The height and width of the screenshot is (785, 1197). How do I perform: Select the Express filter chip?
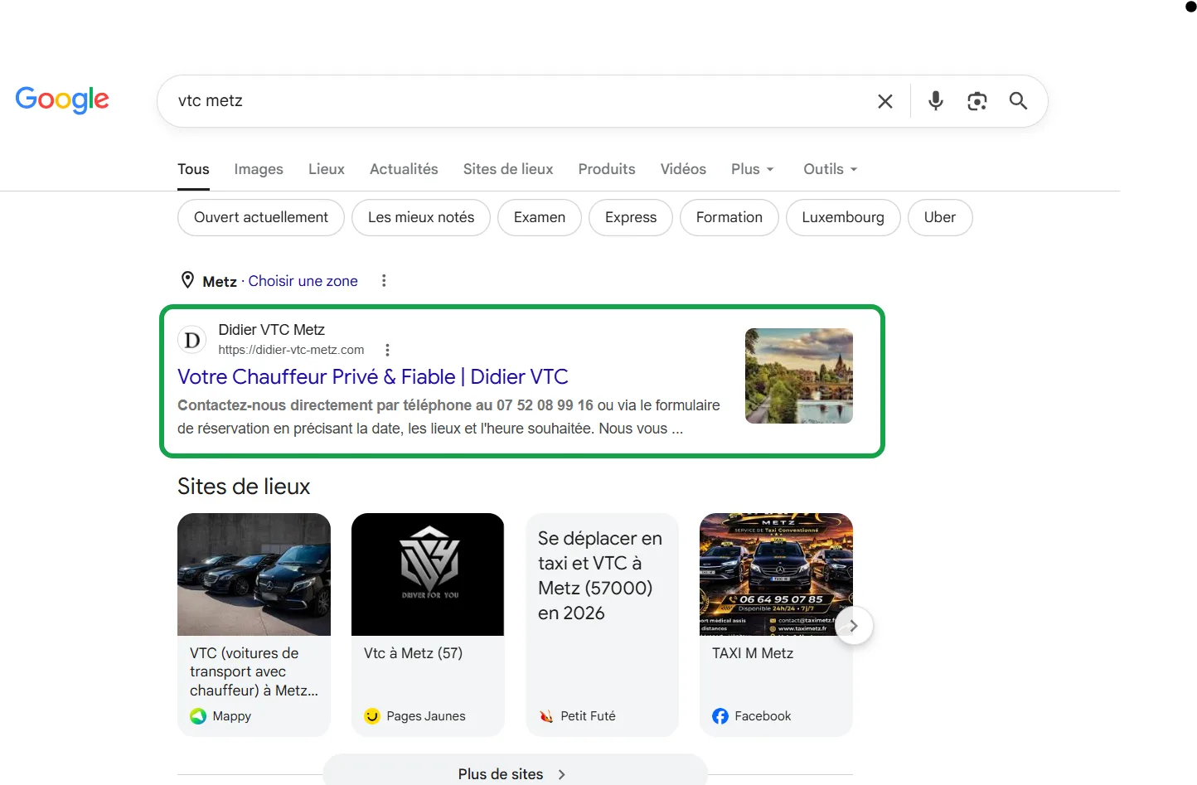(x=631, y=217)
